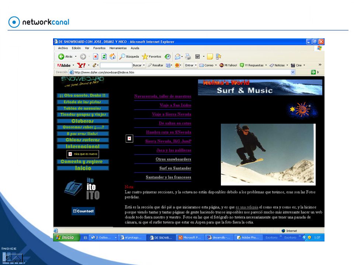Open the Ver menu
Viewport: 354px width, 265px height.
coord(87,48)
